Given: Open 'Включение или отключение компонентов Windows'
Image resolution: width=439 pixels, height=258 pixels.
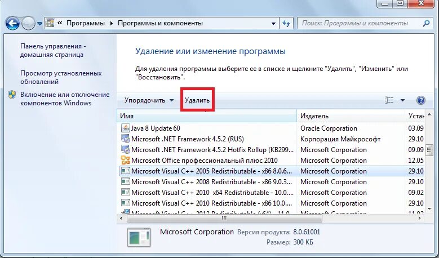Looking at the screenshot, I should tap(65, 99).
